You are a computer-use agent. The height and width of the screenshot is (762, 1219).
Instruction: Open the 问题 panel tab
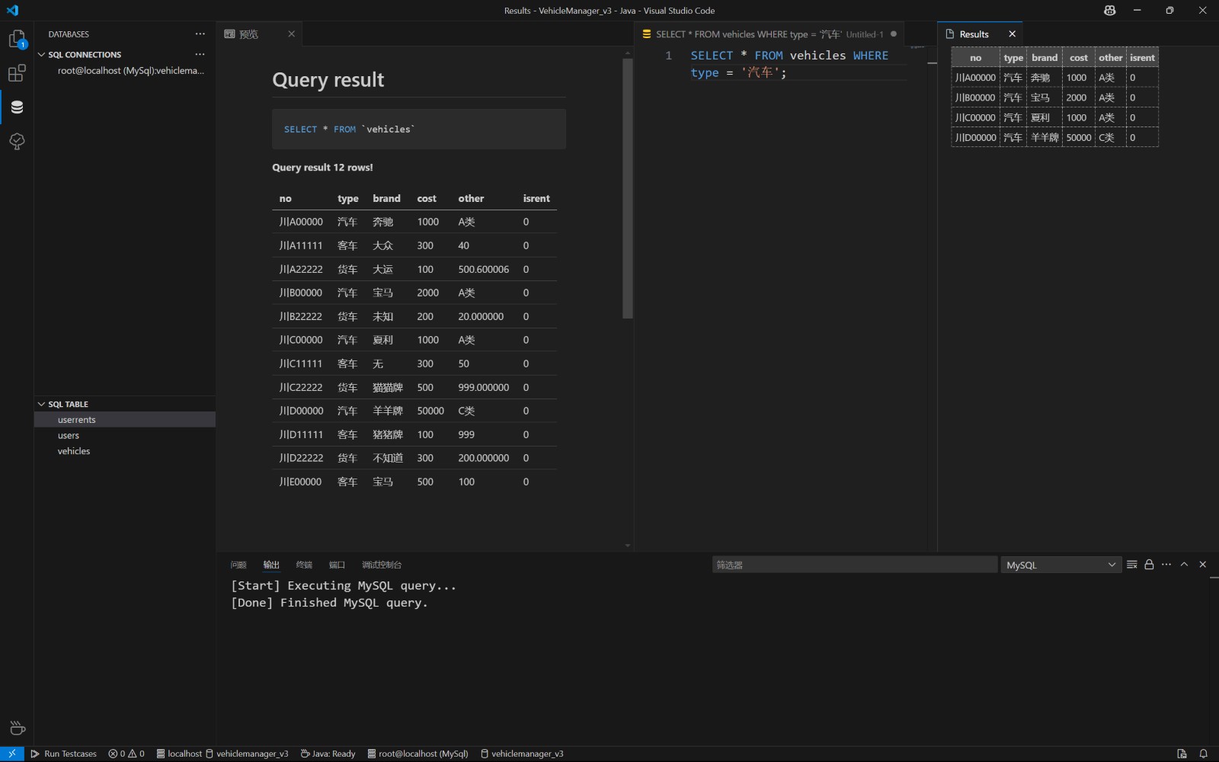(238, 565)
